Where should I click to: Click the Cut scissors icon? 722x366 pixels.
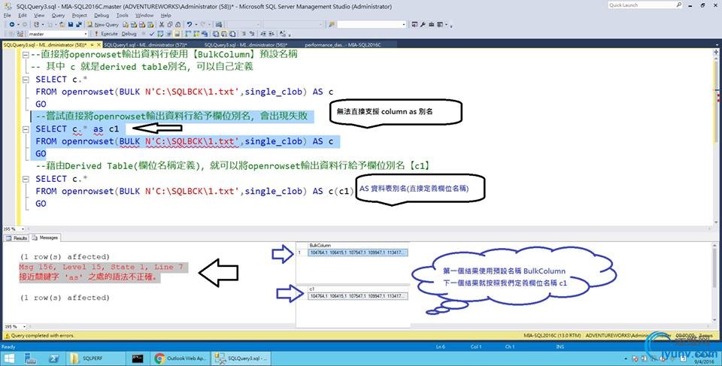tap(162, 24)
